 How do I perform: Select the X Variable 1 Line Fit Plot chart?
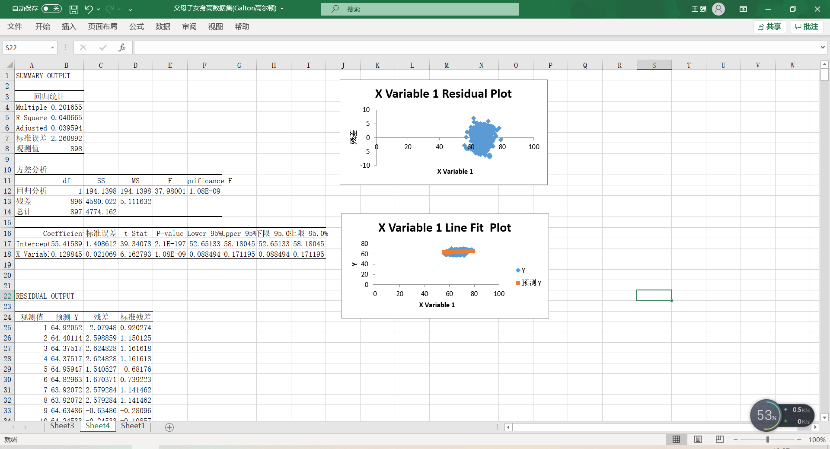[445, 266]
